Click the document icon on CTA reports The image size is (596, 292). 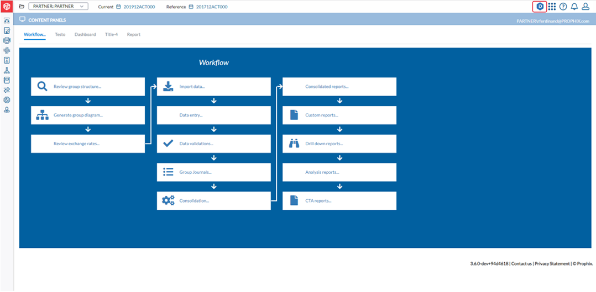pos(294,200)
